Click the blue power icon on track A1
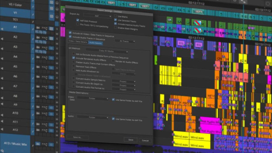272x153 pixels. point(51,29)
